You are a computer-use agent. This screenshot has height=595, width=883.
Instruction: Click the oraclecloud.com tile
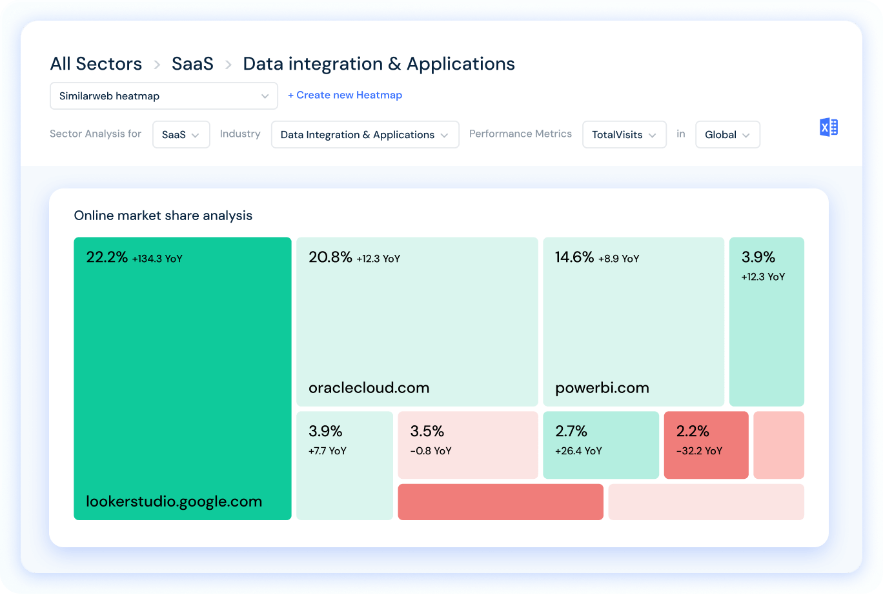click(416, 321)
